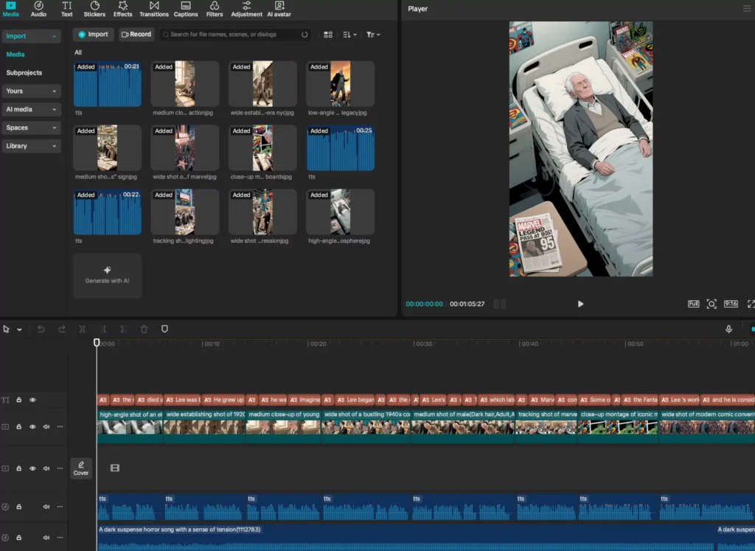Toggle lock on the Cover track

pyautogui.click(x=18, y=468)
